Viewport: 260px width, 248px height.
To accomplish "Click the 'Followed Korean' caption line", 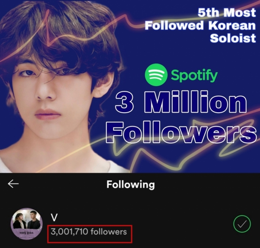I will pos(200,25).
